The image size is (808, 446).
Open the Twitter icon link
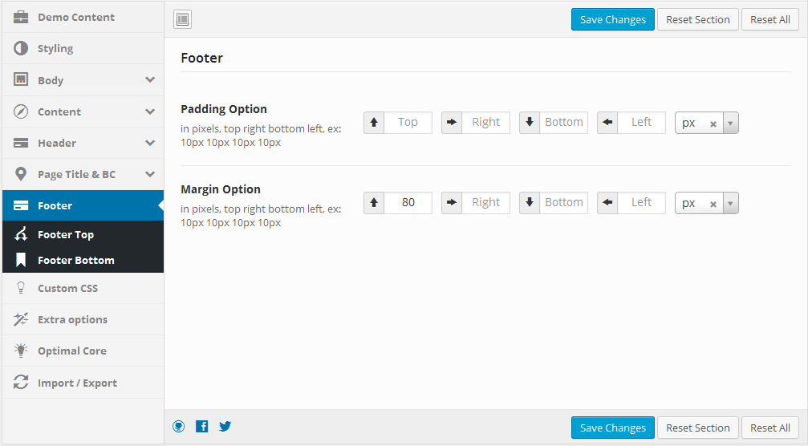(x=225, y=427)
